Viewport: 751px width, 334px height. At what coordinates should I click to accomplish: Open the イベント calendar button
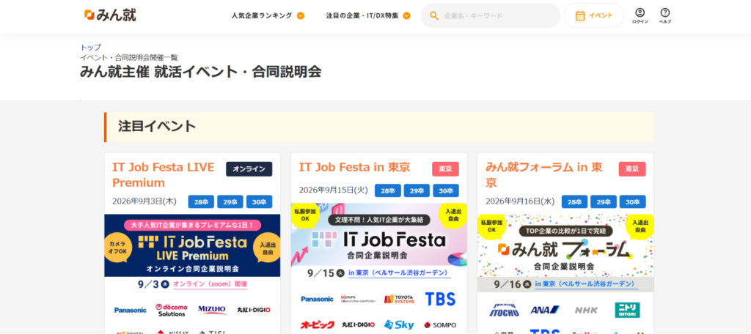coord(594,16)
